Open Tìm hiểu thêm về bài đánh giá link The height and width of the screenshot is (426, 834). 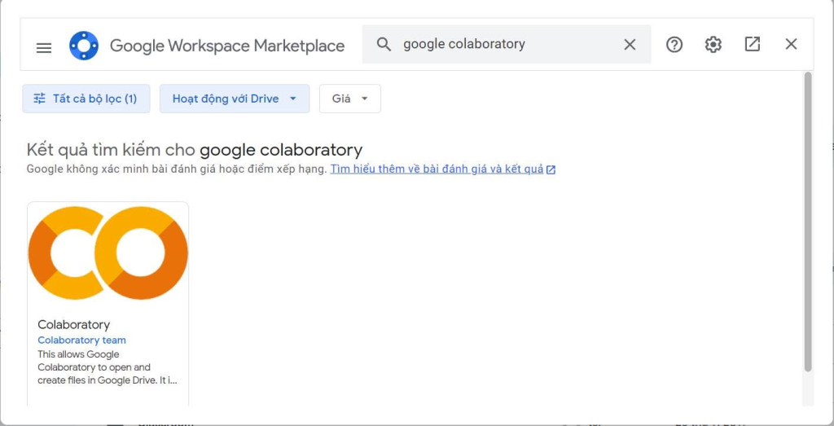[x=437, y=169]
